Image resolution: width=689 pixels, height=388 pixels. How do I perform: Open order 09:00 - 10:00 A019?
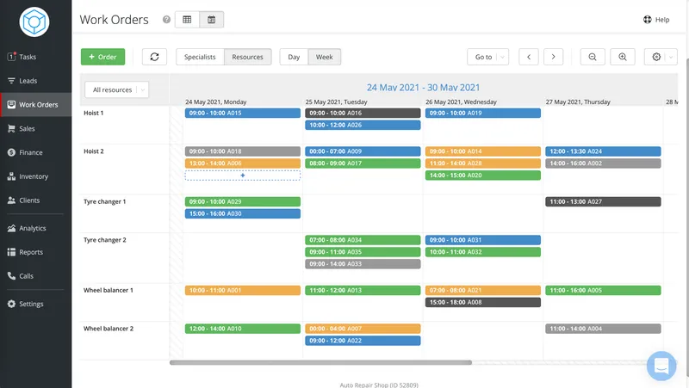pyautogui.click(x=483, y=113)
